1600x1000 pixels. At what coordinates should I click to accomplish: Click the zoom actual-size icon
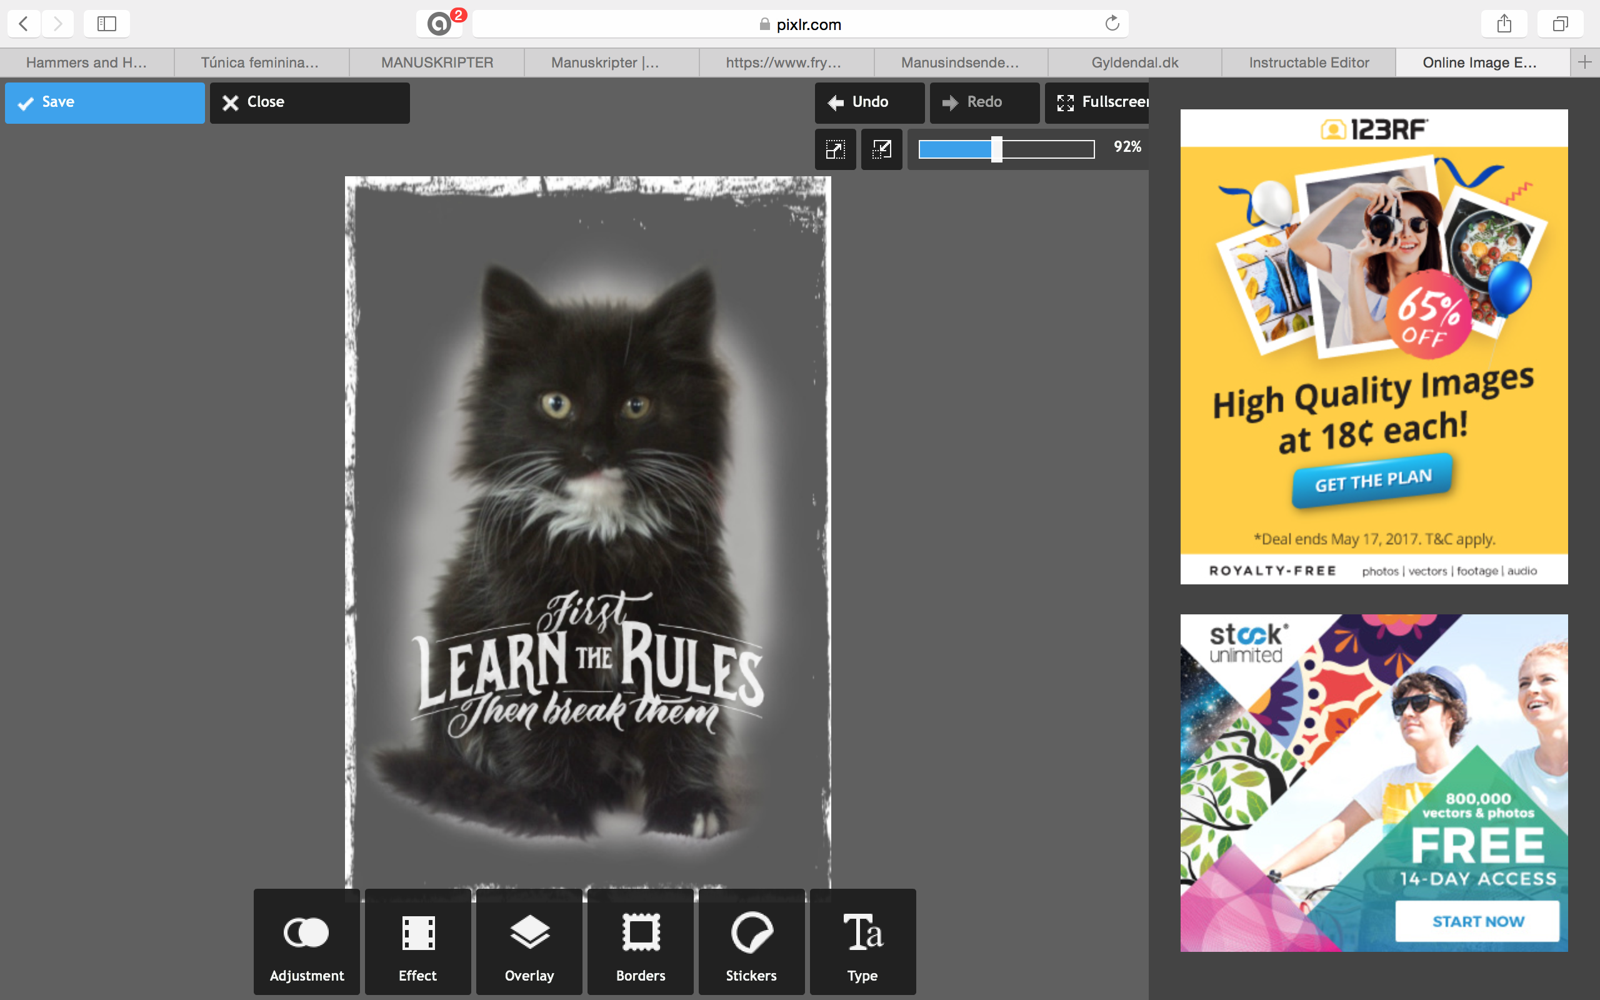pos(882,149)
